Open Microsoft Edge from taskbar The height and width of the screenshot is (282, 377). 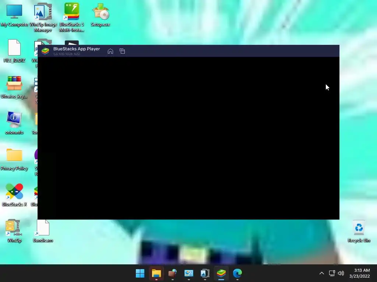237,273
